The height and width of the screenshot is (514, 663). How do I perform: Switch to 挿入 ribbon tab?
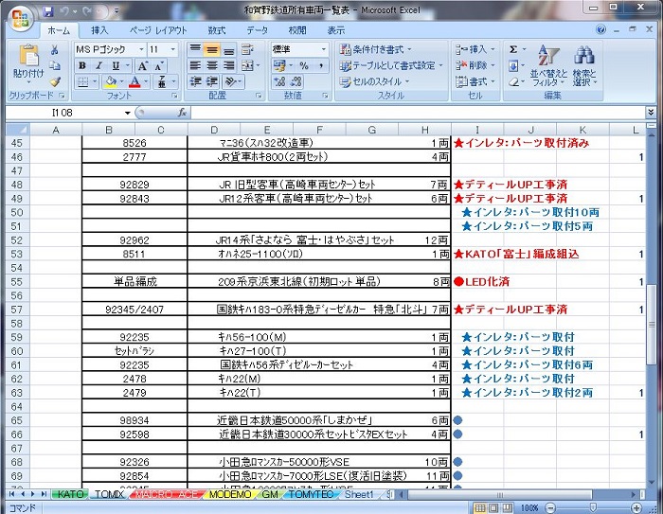[x=99, y=30]
